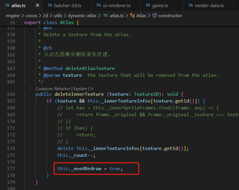Click 'this._needRedraw = true;' statement

click(90, 169)
